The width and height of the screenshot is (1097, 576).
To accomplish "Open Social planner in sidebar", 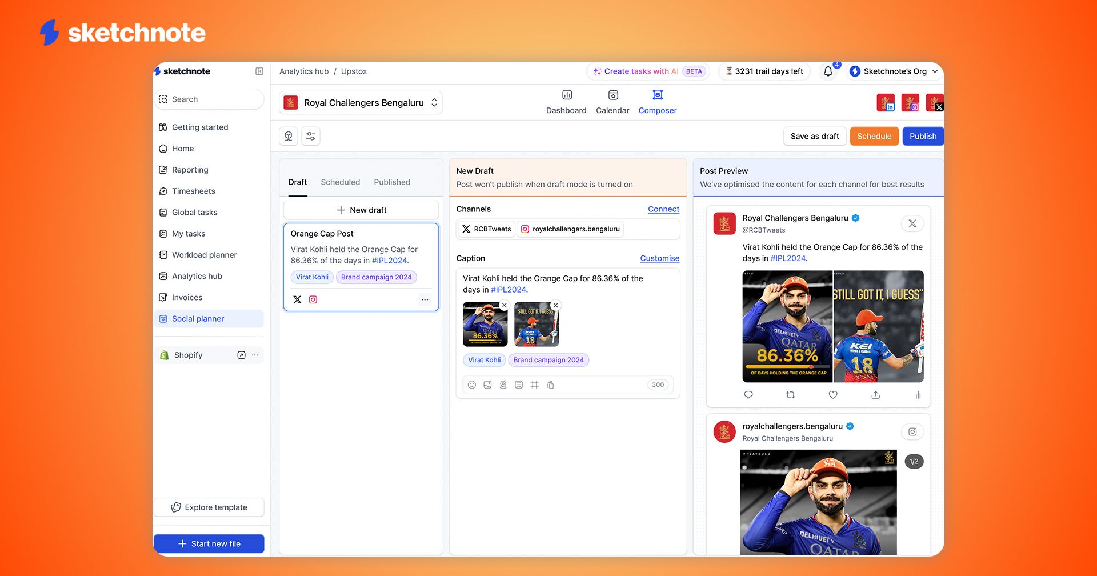I will point(209,319).
